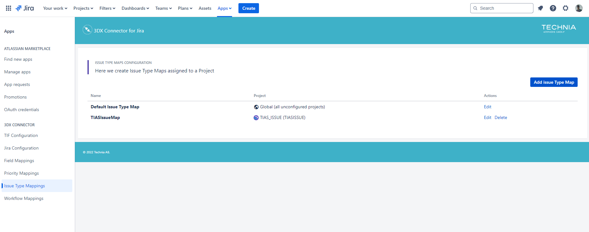The image size is (589, 232).
Task: Open the Help question mark icon
Action: (553, 8)
